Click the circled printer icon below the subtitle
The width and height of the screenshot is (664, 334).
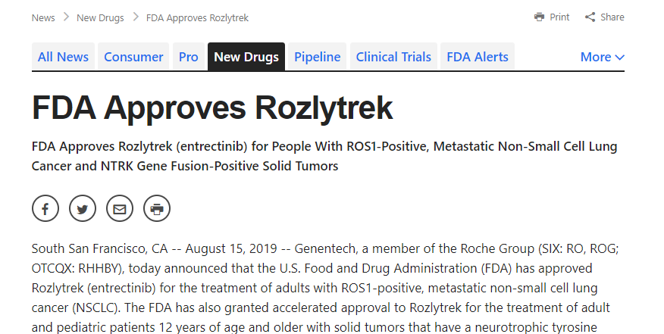pos(157,208)
